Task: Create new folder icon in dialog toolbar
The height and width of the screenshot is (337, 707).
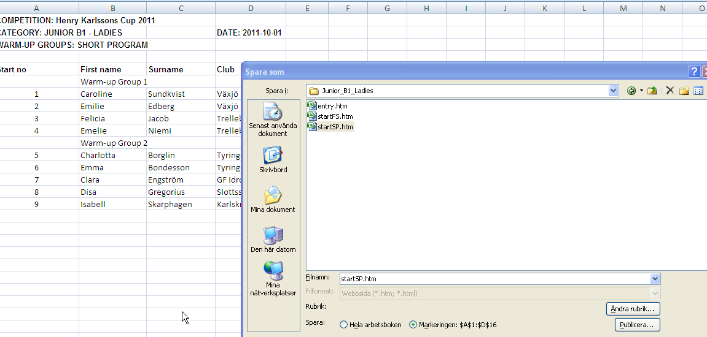Action: (684, 91)
